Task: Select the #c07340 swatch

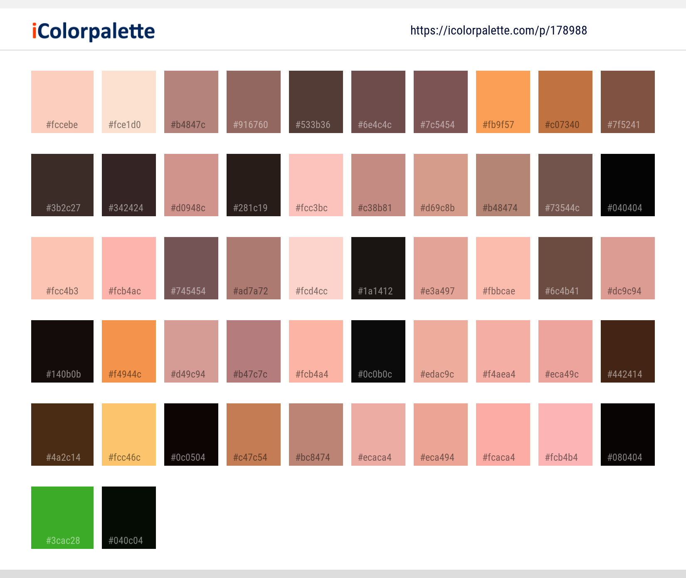Action: 565,102
